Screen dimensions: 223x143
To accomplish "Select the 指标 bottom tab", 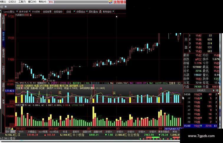I will point(7,132).
